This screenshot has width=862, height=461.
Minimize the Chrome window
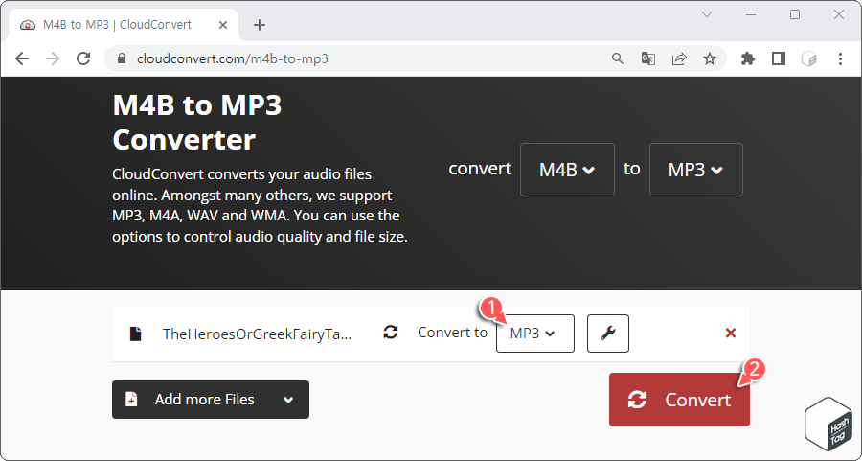tap(750, 14)
